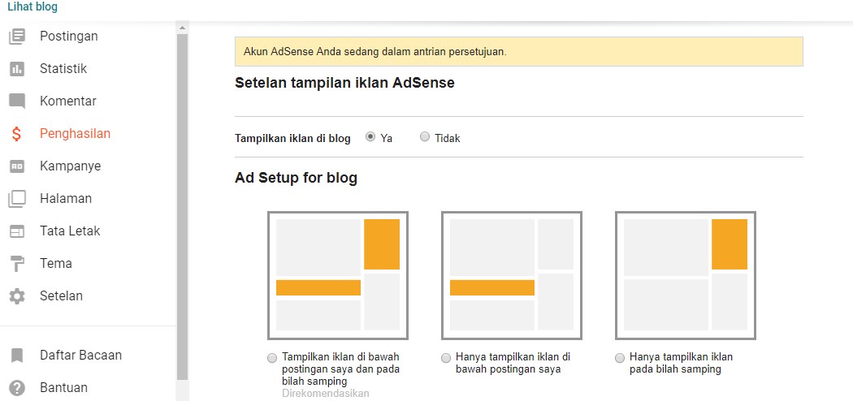The image size is (853, 401).
Task: Click the AdSense approval queue notice
Action: pyautogui.click(x=519, y=52)
